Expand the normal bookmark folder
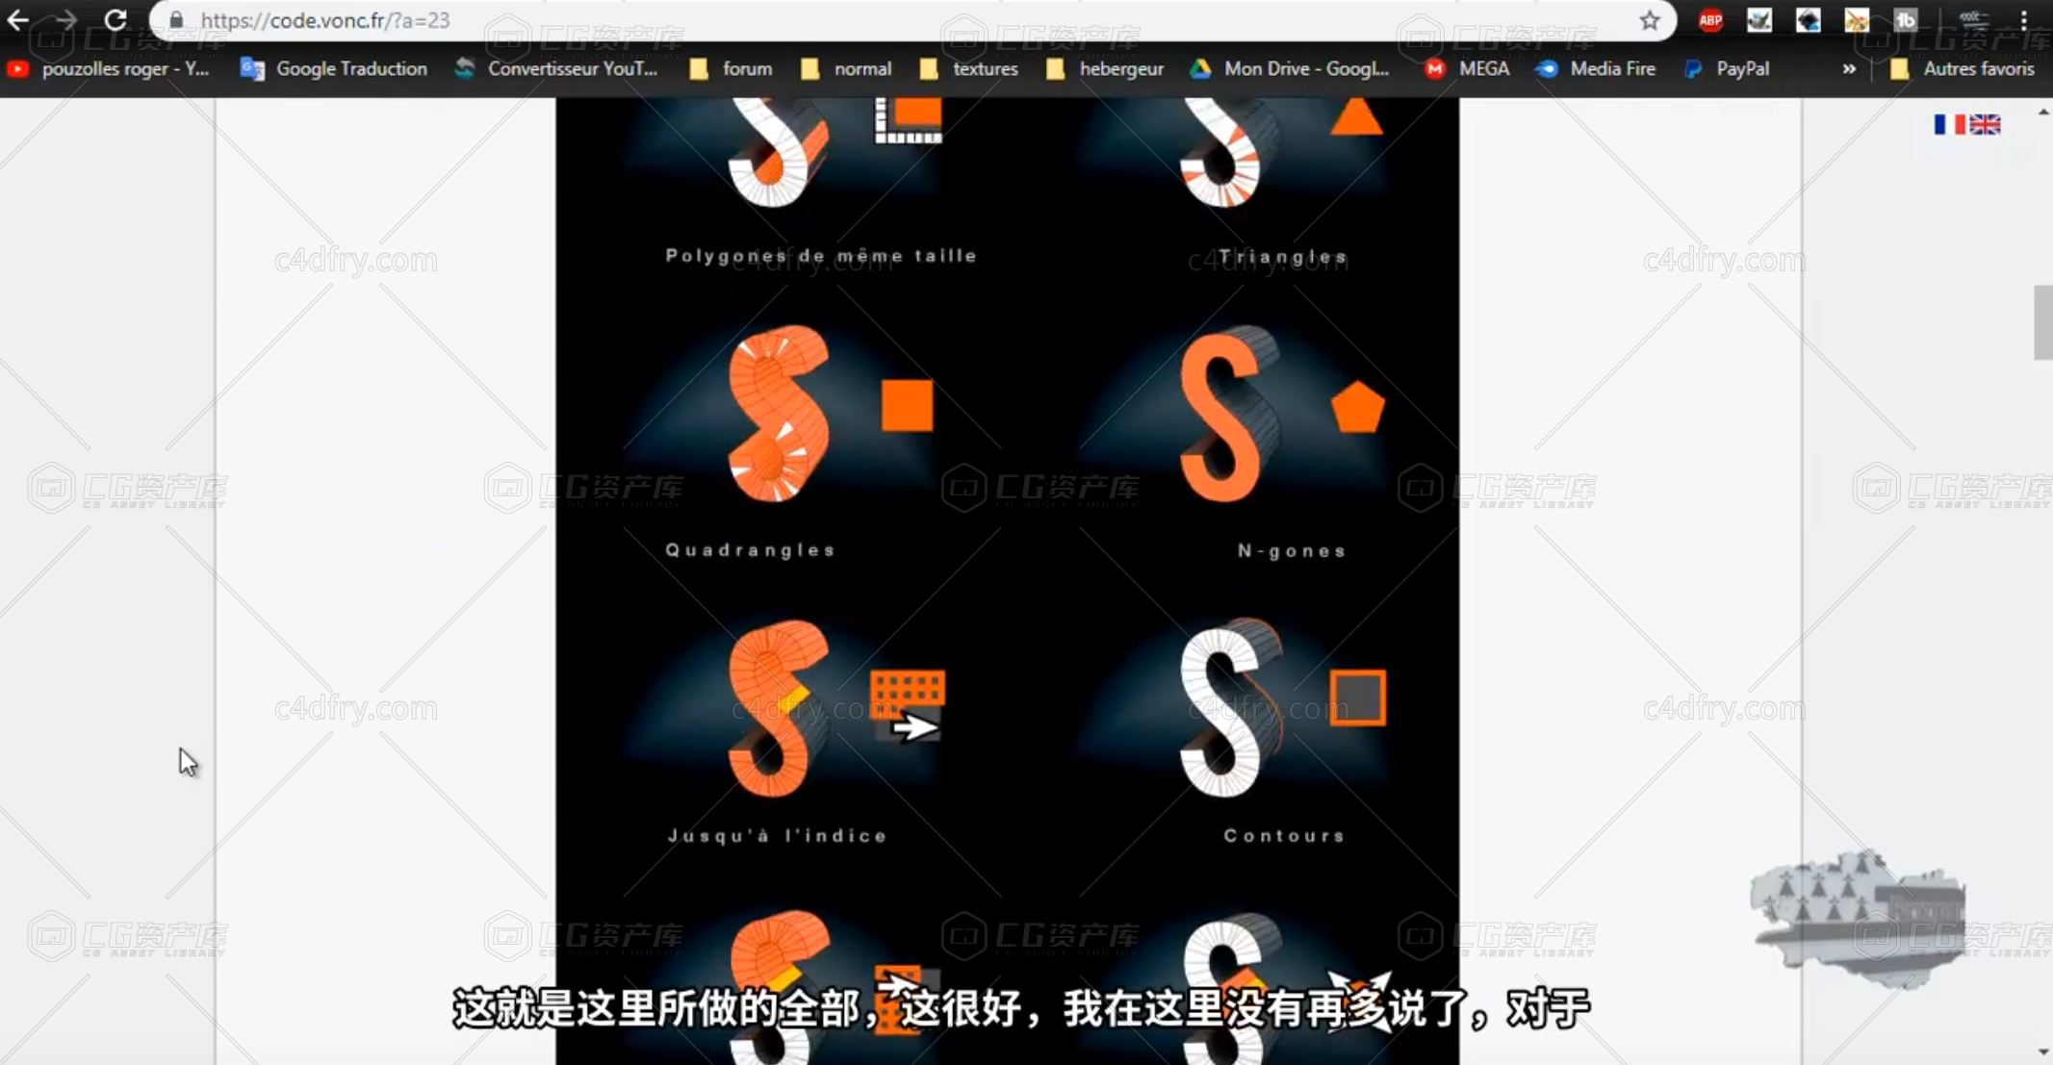This screenshot has width=2053, height=1065. point(846,68)
